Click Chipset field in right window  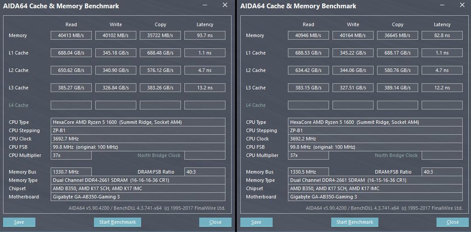pos(375,188)
